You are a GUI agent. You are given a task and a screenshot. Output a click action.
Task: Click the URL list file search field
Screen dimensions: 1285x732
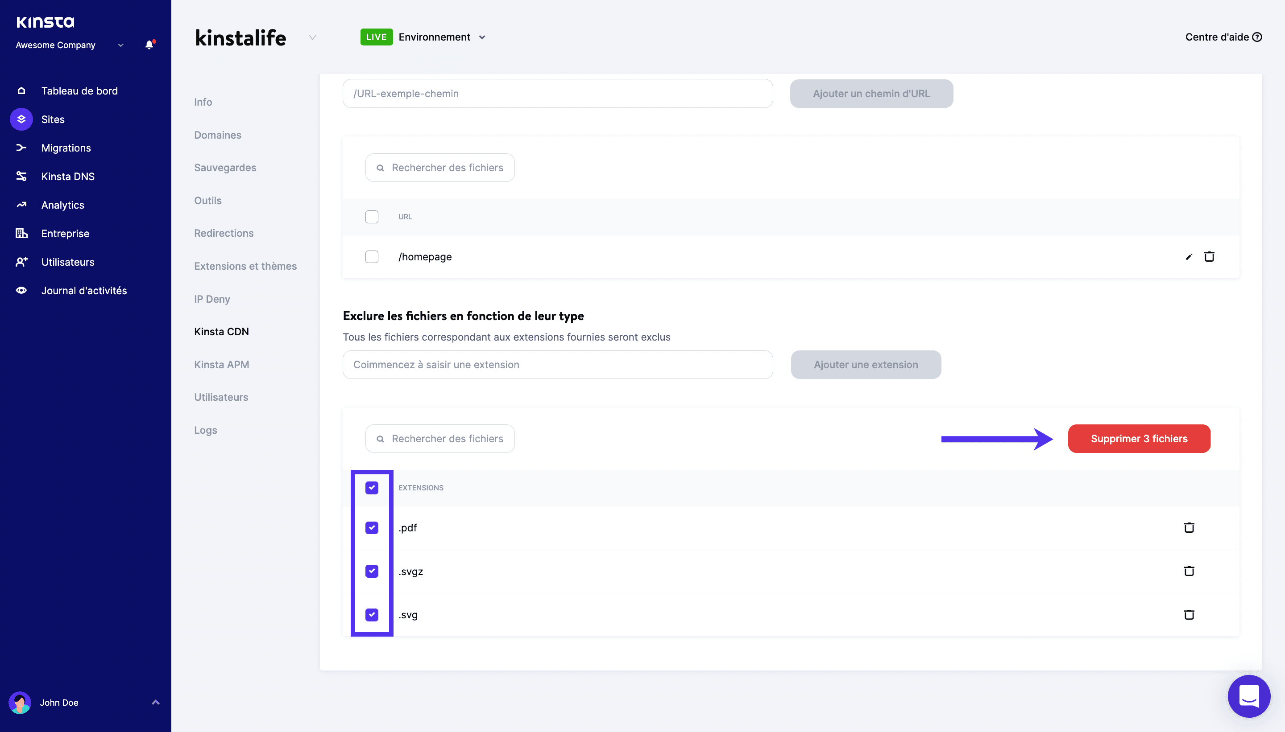(440, 168)
